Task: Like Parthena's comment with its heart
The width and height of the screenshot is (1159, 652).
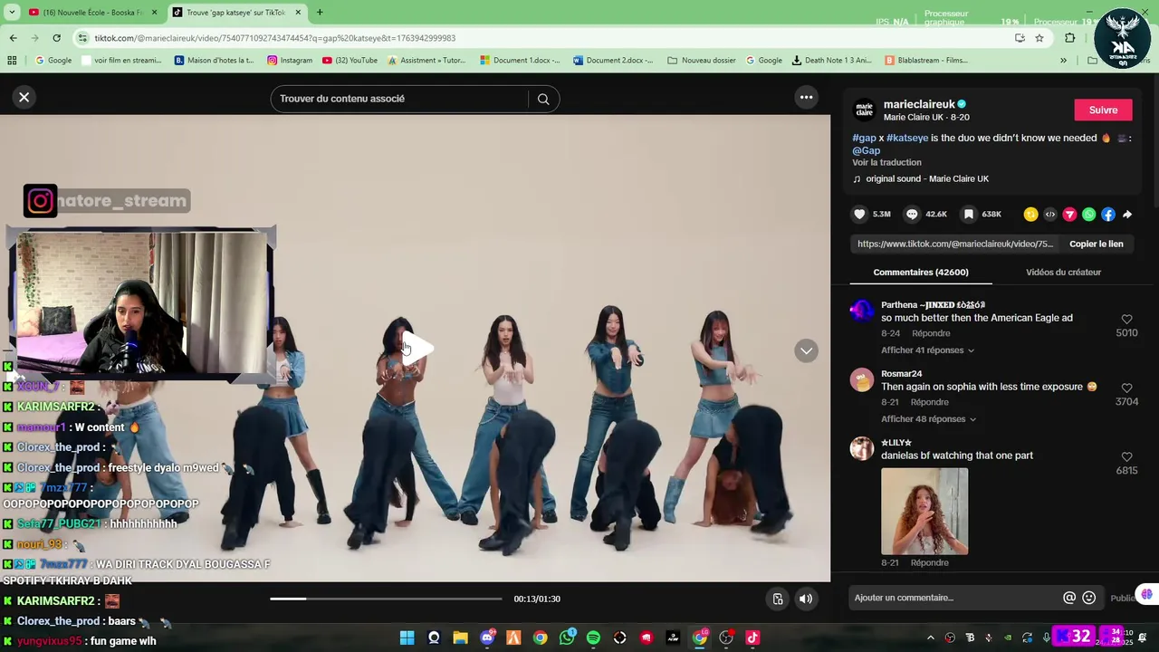Action: tap(1126, 320)
